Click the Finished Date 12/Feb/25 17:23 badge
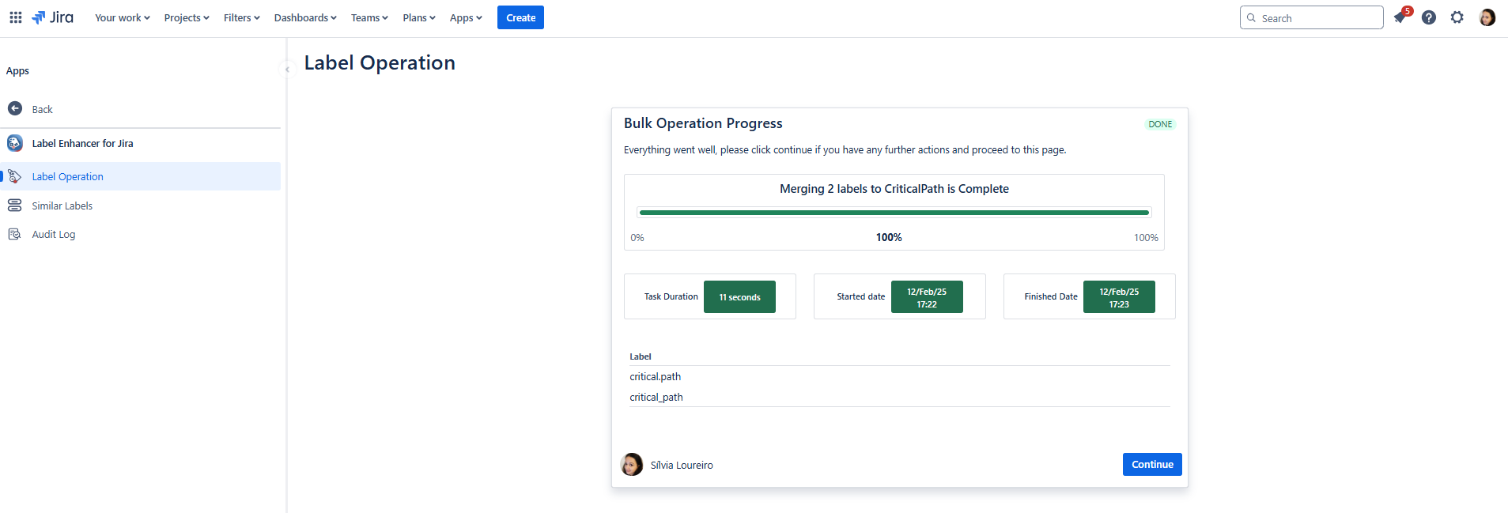Screen dimensions: 1508x513 coord(1119,297)
